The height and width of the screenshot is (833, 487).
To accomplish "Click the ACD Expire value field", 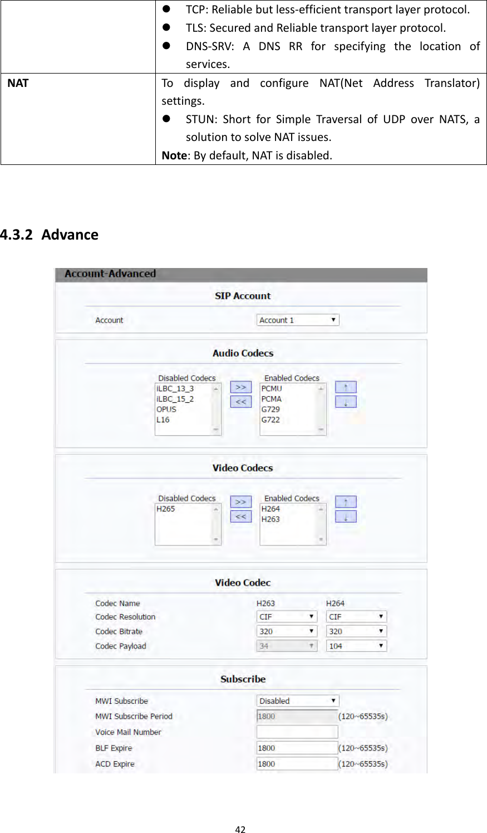I will 296,763.
